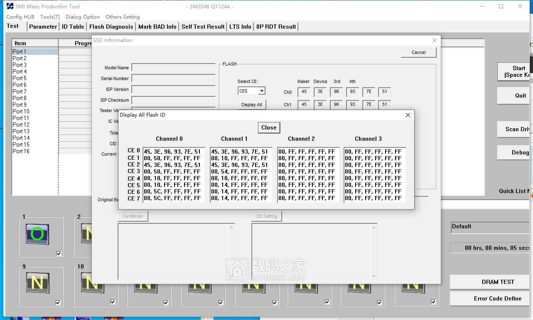This screenshot has width=533, height=320.
Task: Open the Select CE dropdown showing CE0
Action: coord(261,91)
